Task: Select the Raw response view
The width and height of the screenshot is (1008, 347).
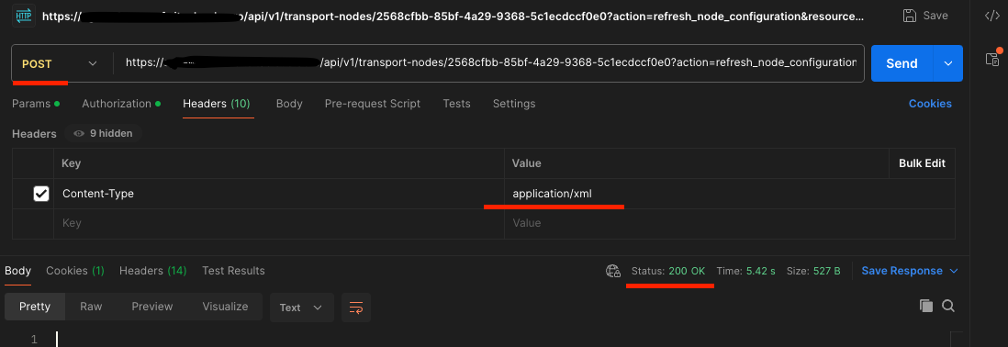Action: pos(91,307)
